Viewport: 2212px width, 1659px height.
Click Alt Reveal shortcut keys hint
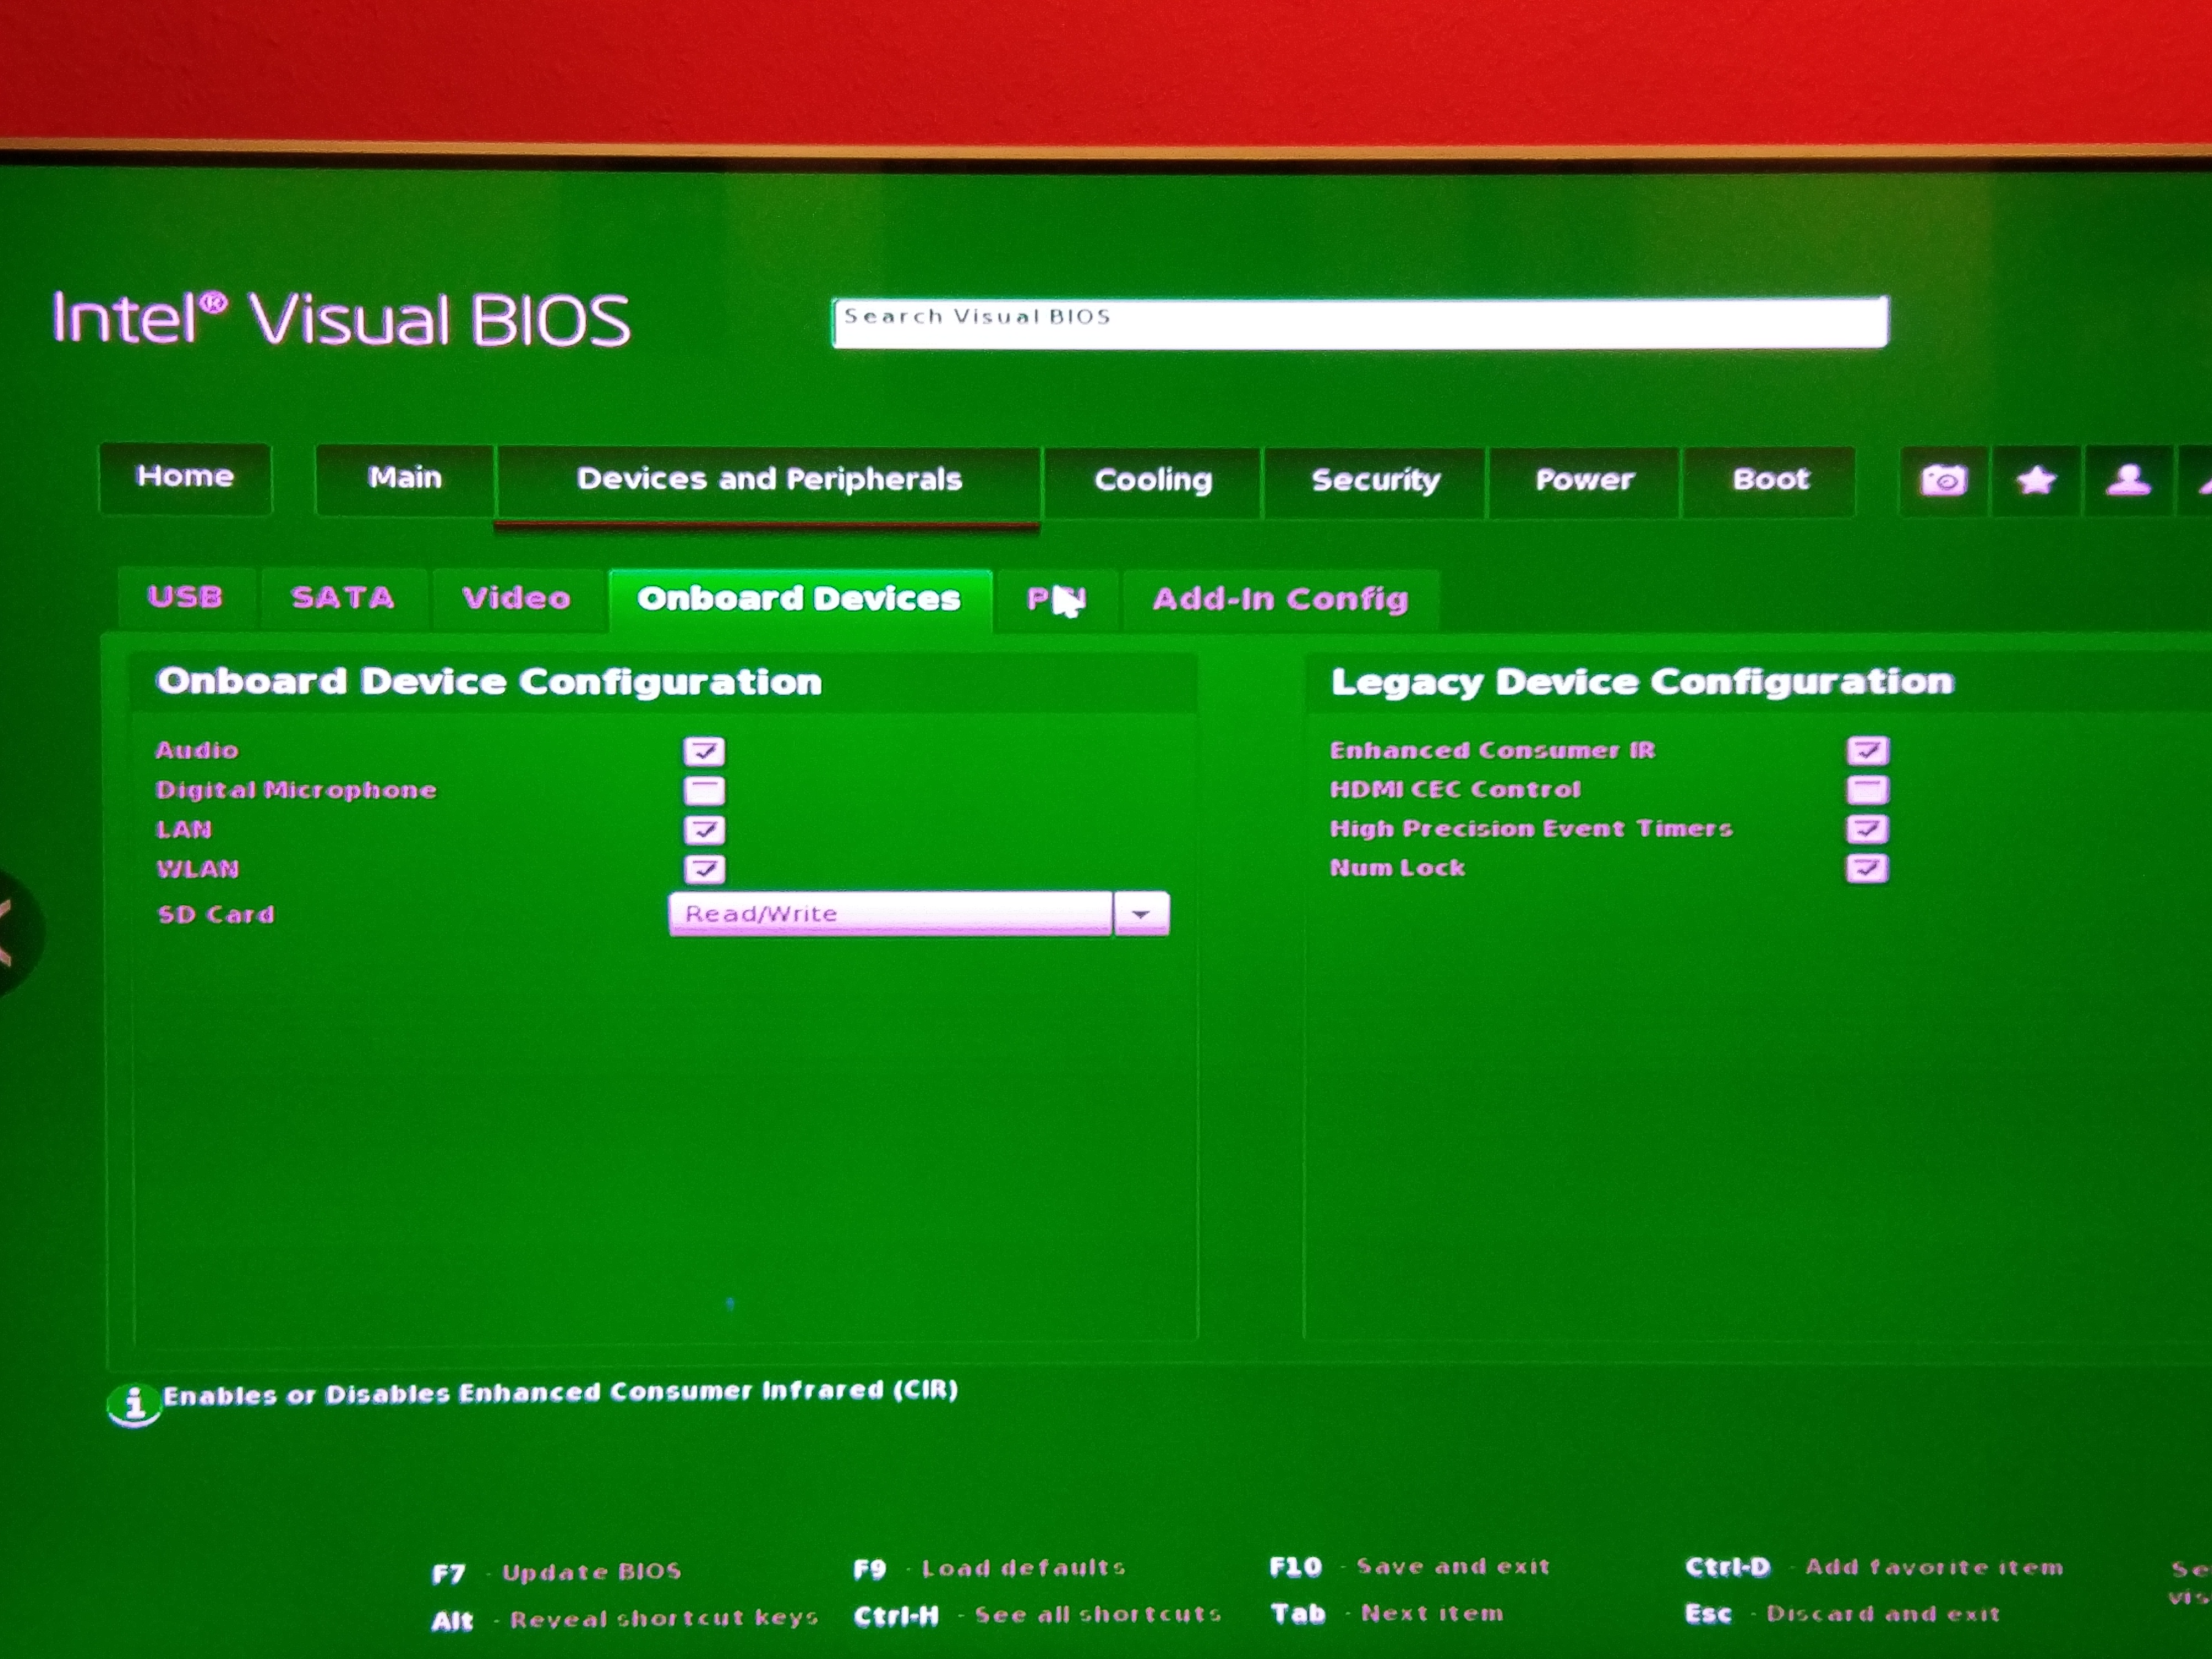[x=625, y=1620]
